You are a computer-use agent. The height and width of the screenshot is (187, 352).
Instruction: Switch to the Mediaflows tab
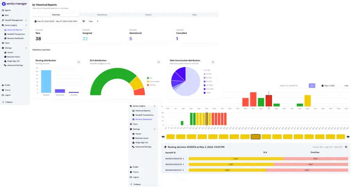[x=102, y=15]
